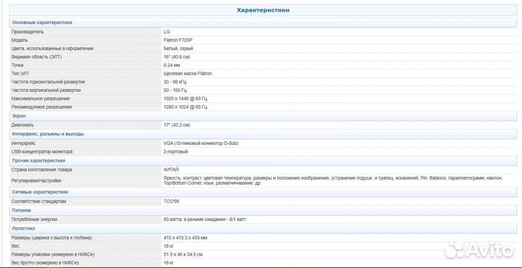Click the 'Производитель' row label

[28, 32]
